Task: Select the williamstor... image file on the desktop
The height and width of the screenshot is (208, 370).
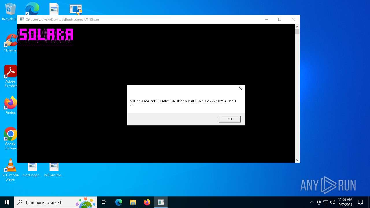Action: (x=54, y=170)
